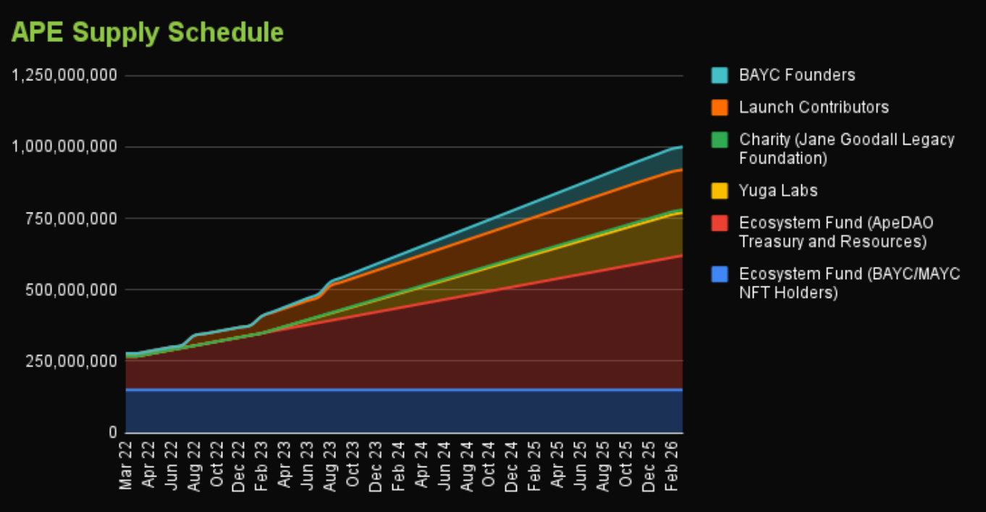This screenshot has height=512, width=986.
Task: Click the yellow Yuga Labs legend swatch
Action: tap(719, 191)
